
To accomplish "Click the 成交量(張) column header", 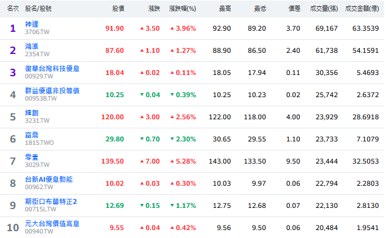I will [x=324, y=9].
